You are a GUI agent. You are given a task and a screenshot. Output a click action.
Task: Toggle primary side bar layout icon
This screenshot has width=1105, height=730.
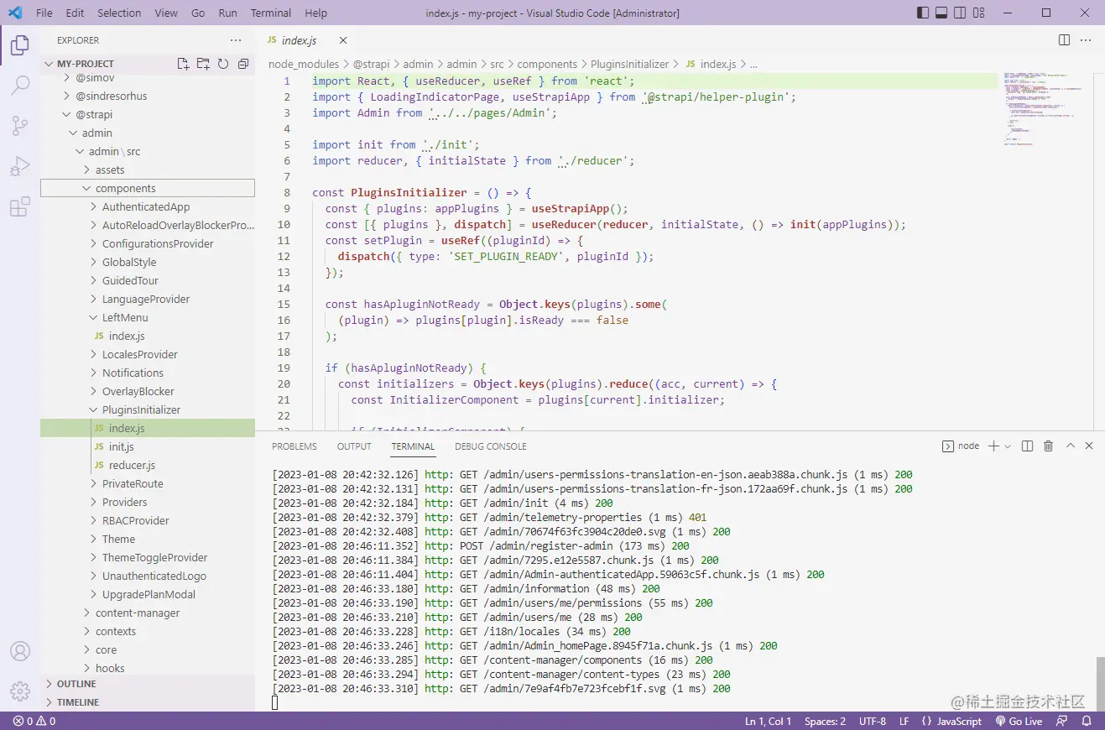(923, 13)
